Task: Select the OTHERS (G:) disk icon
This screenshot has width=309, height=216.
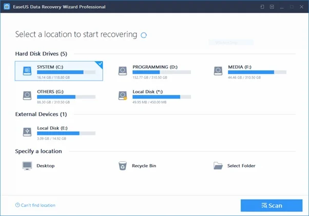Action: pyautogui.click(x=27, y=95)
